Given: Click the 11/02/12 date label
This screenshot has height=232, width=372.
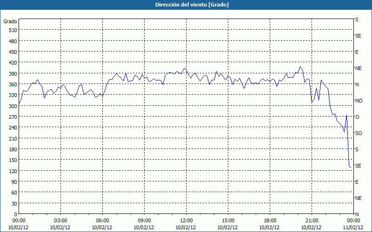Looking at the screenshot, I should coord(353,227).
